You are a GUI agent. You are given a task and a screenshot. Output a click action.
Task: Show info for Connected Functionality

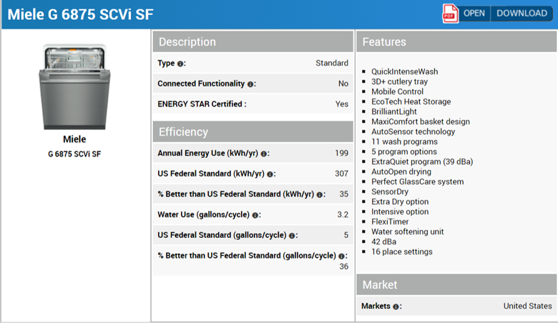[x=250, y=84]
